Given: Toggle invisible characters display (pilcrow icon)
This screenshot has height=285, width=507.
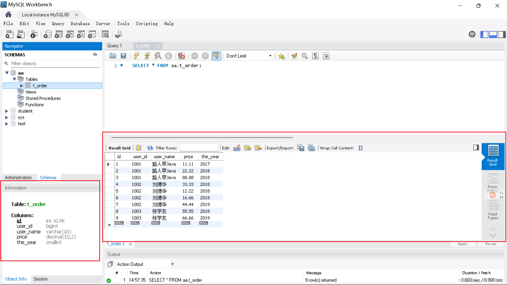Looking at the screenshot, I should coord(315,56).
